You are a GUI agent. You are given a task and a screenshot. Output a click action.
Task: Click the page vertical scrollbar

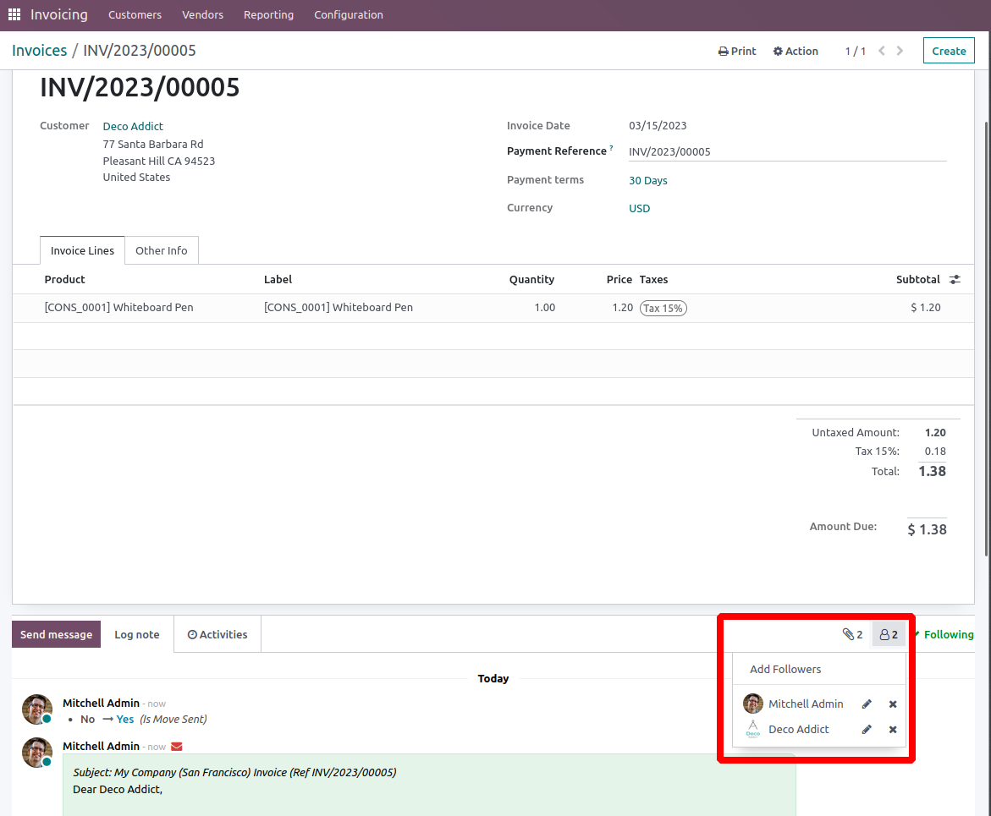987,338
